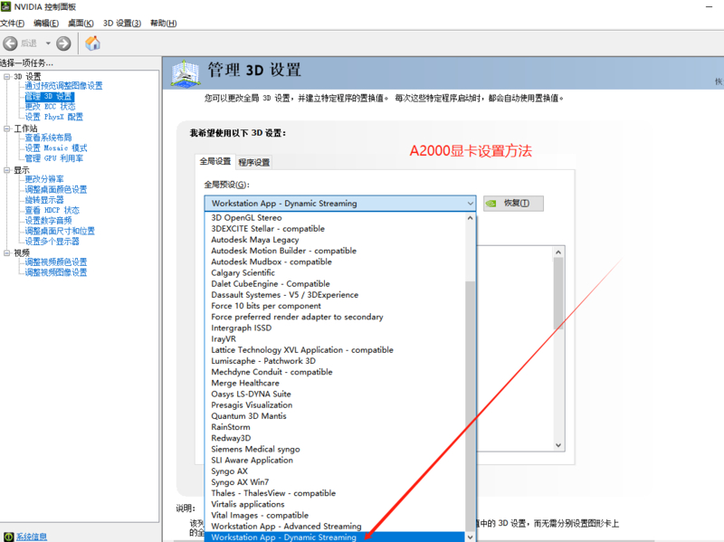The height and width of the screenshot is (542, 724).
Task: Click dropdown list scroll up arrow
Action: [x=470, y=218]
